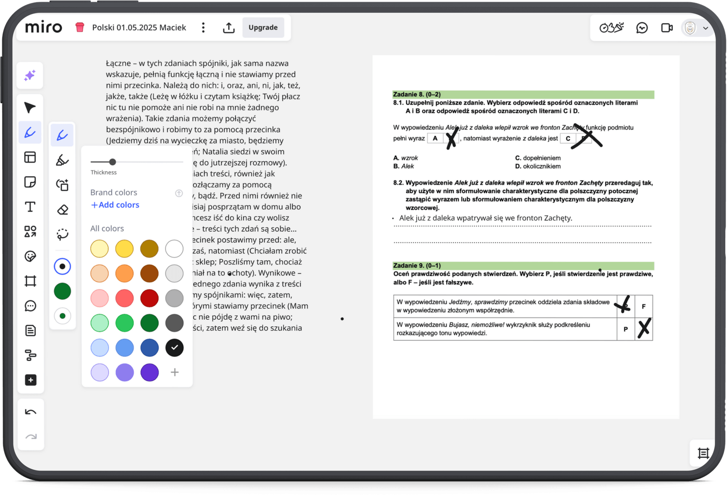Select the Frame tool
This screenshot has height=496, width=727.
(30, 281)
